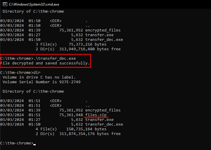The width and height of the screenshot is (211, 150).
Task: Click the window title C:\Windows\System32\cmd.exe
Action: point(34,4)
